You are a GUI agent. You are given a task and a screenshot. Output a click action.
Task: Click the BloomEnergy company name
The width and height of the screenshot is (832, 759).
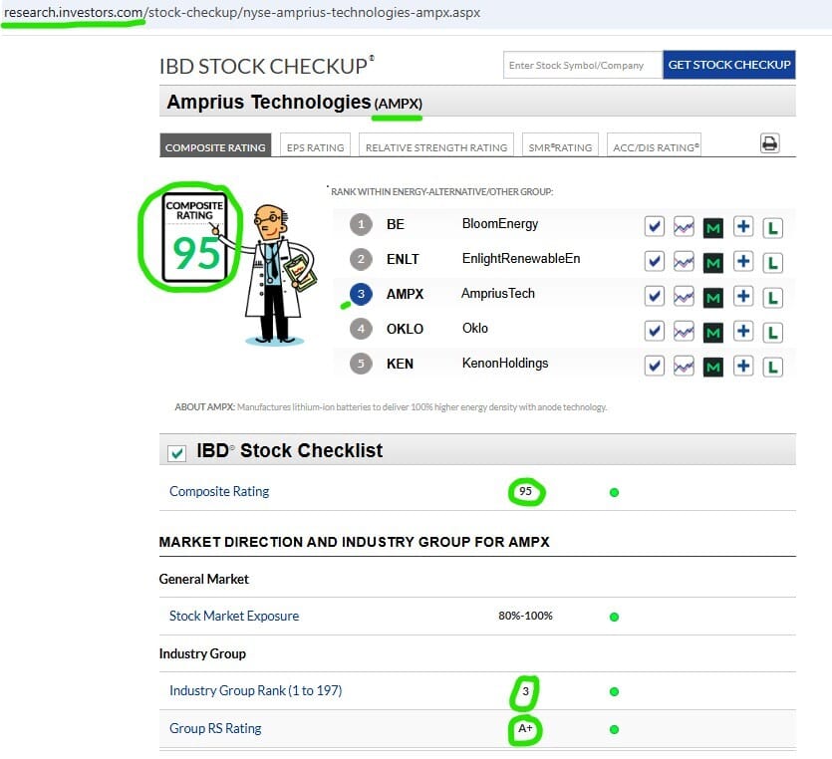(x=500, y=224)
